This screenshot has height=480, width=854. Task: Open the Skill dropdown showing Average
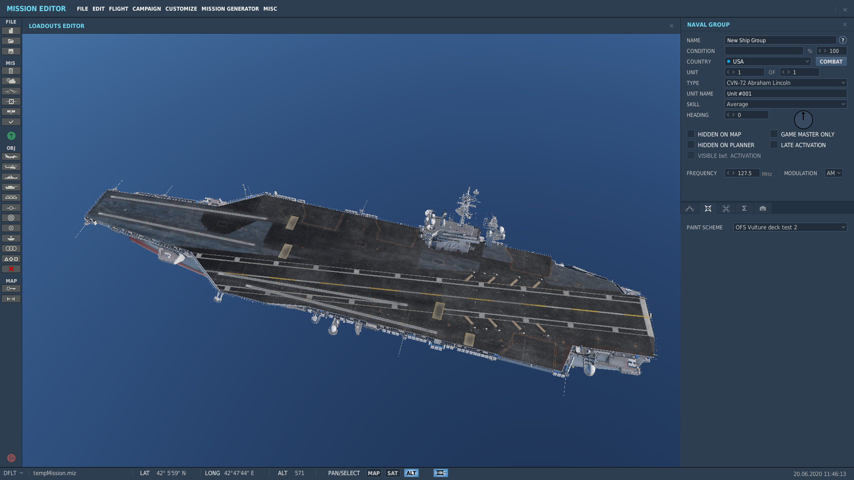pyautogui.click(x=786, y=104)
